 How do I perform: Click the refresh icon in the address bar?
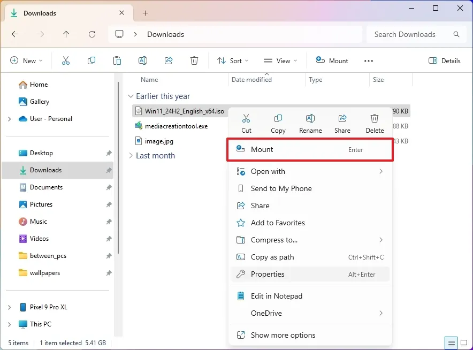[92, 34]
